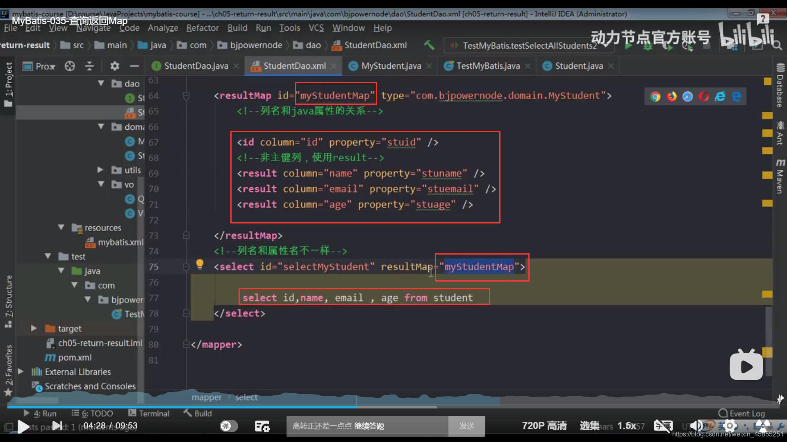Collapse the dao folder
This screenshot has width=787, height=442.
pos(101,83)
